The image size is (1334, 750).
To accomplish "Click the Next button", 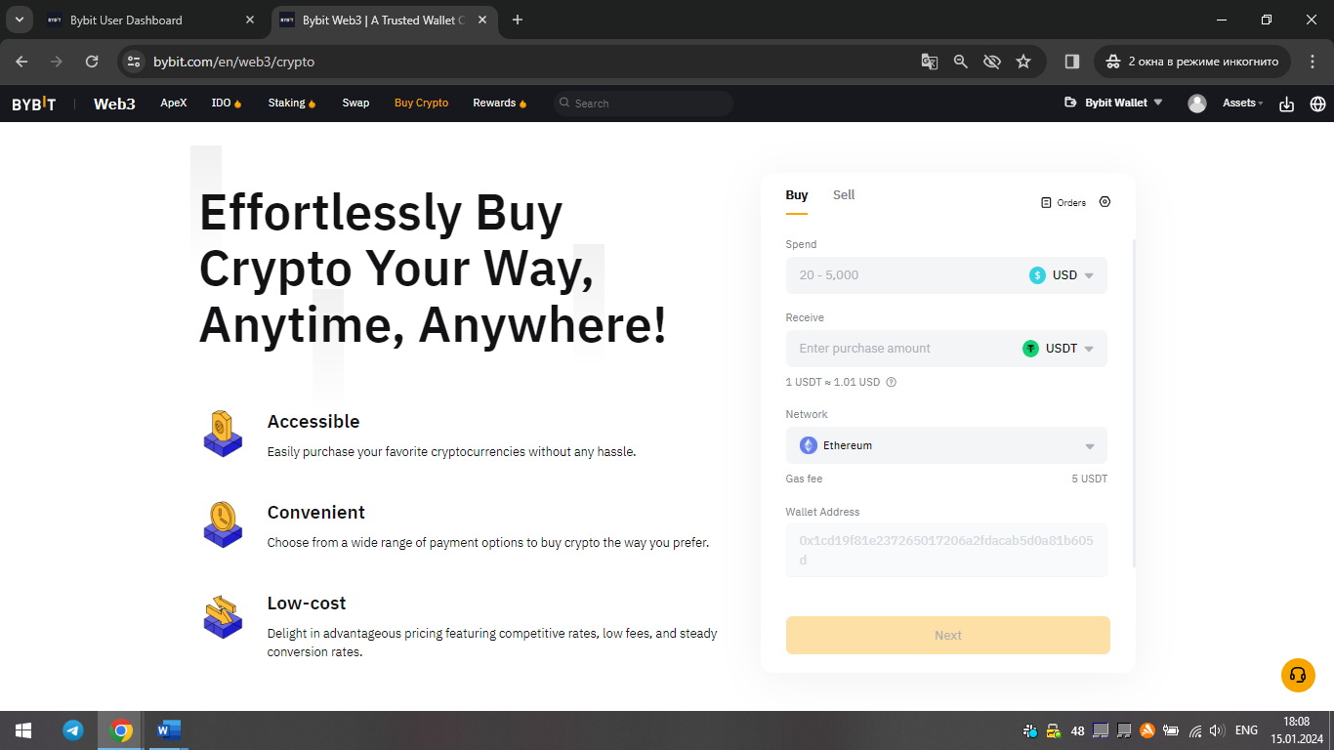I will [948, 635].
